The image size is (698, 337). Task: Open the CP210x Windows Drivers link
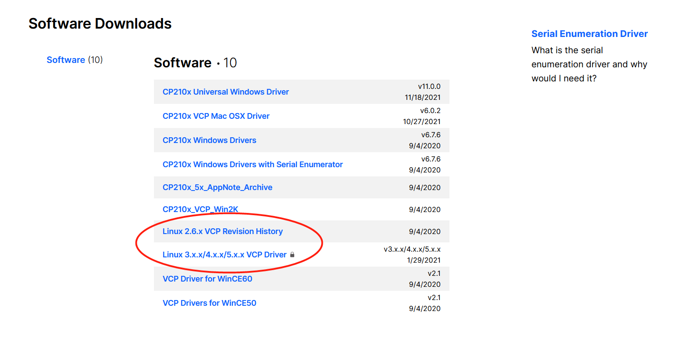pyautogui.click(x=209, y=140)
